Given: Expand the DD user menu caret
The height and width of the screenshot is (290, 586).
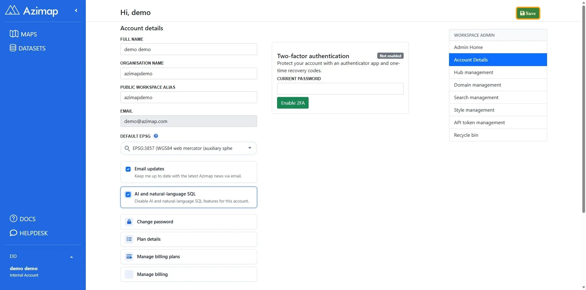Looking at the screenshot, I should pyautogui.click(x=71, y=257).
